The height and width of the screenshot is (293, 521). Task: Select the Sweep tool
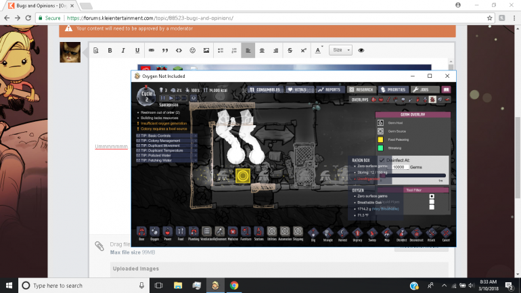click(372, 235)
